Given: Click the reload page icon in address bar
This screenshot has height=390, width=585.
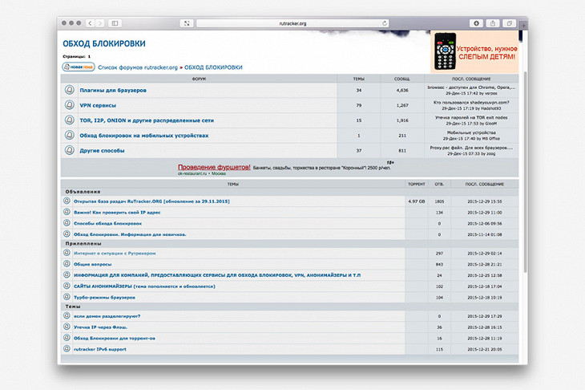Looking at the screenshot, I should [385, 23].
